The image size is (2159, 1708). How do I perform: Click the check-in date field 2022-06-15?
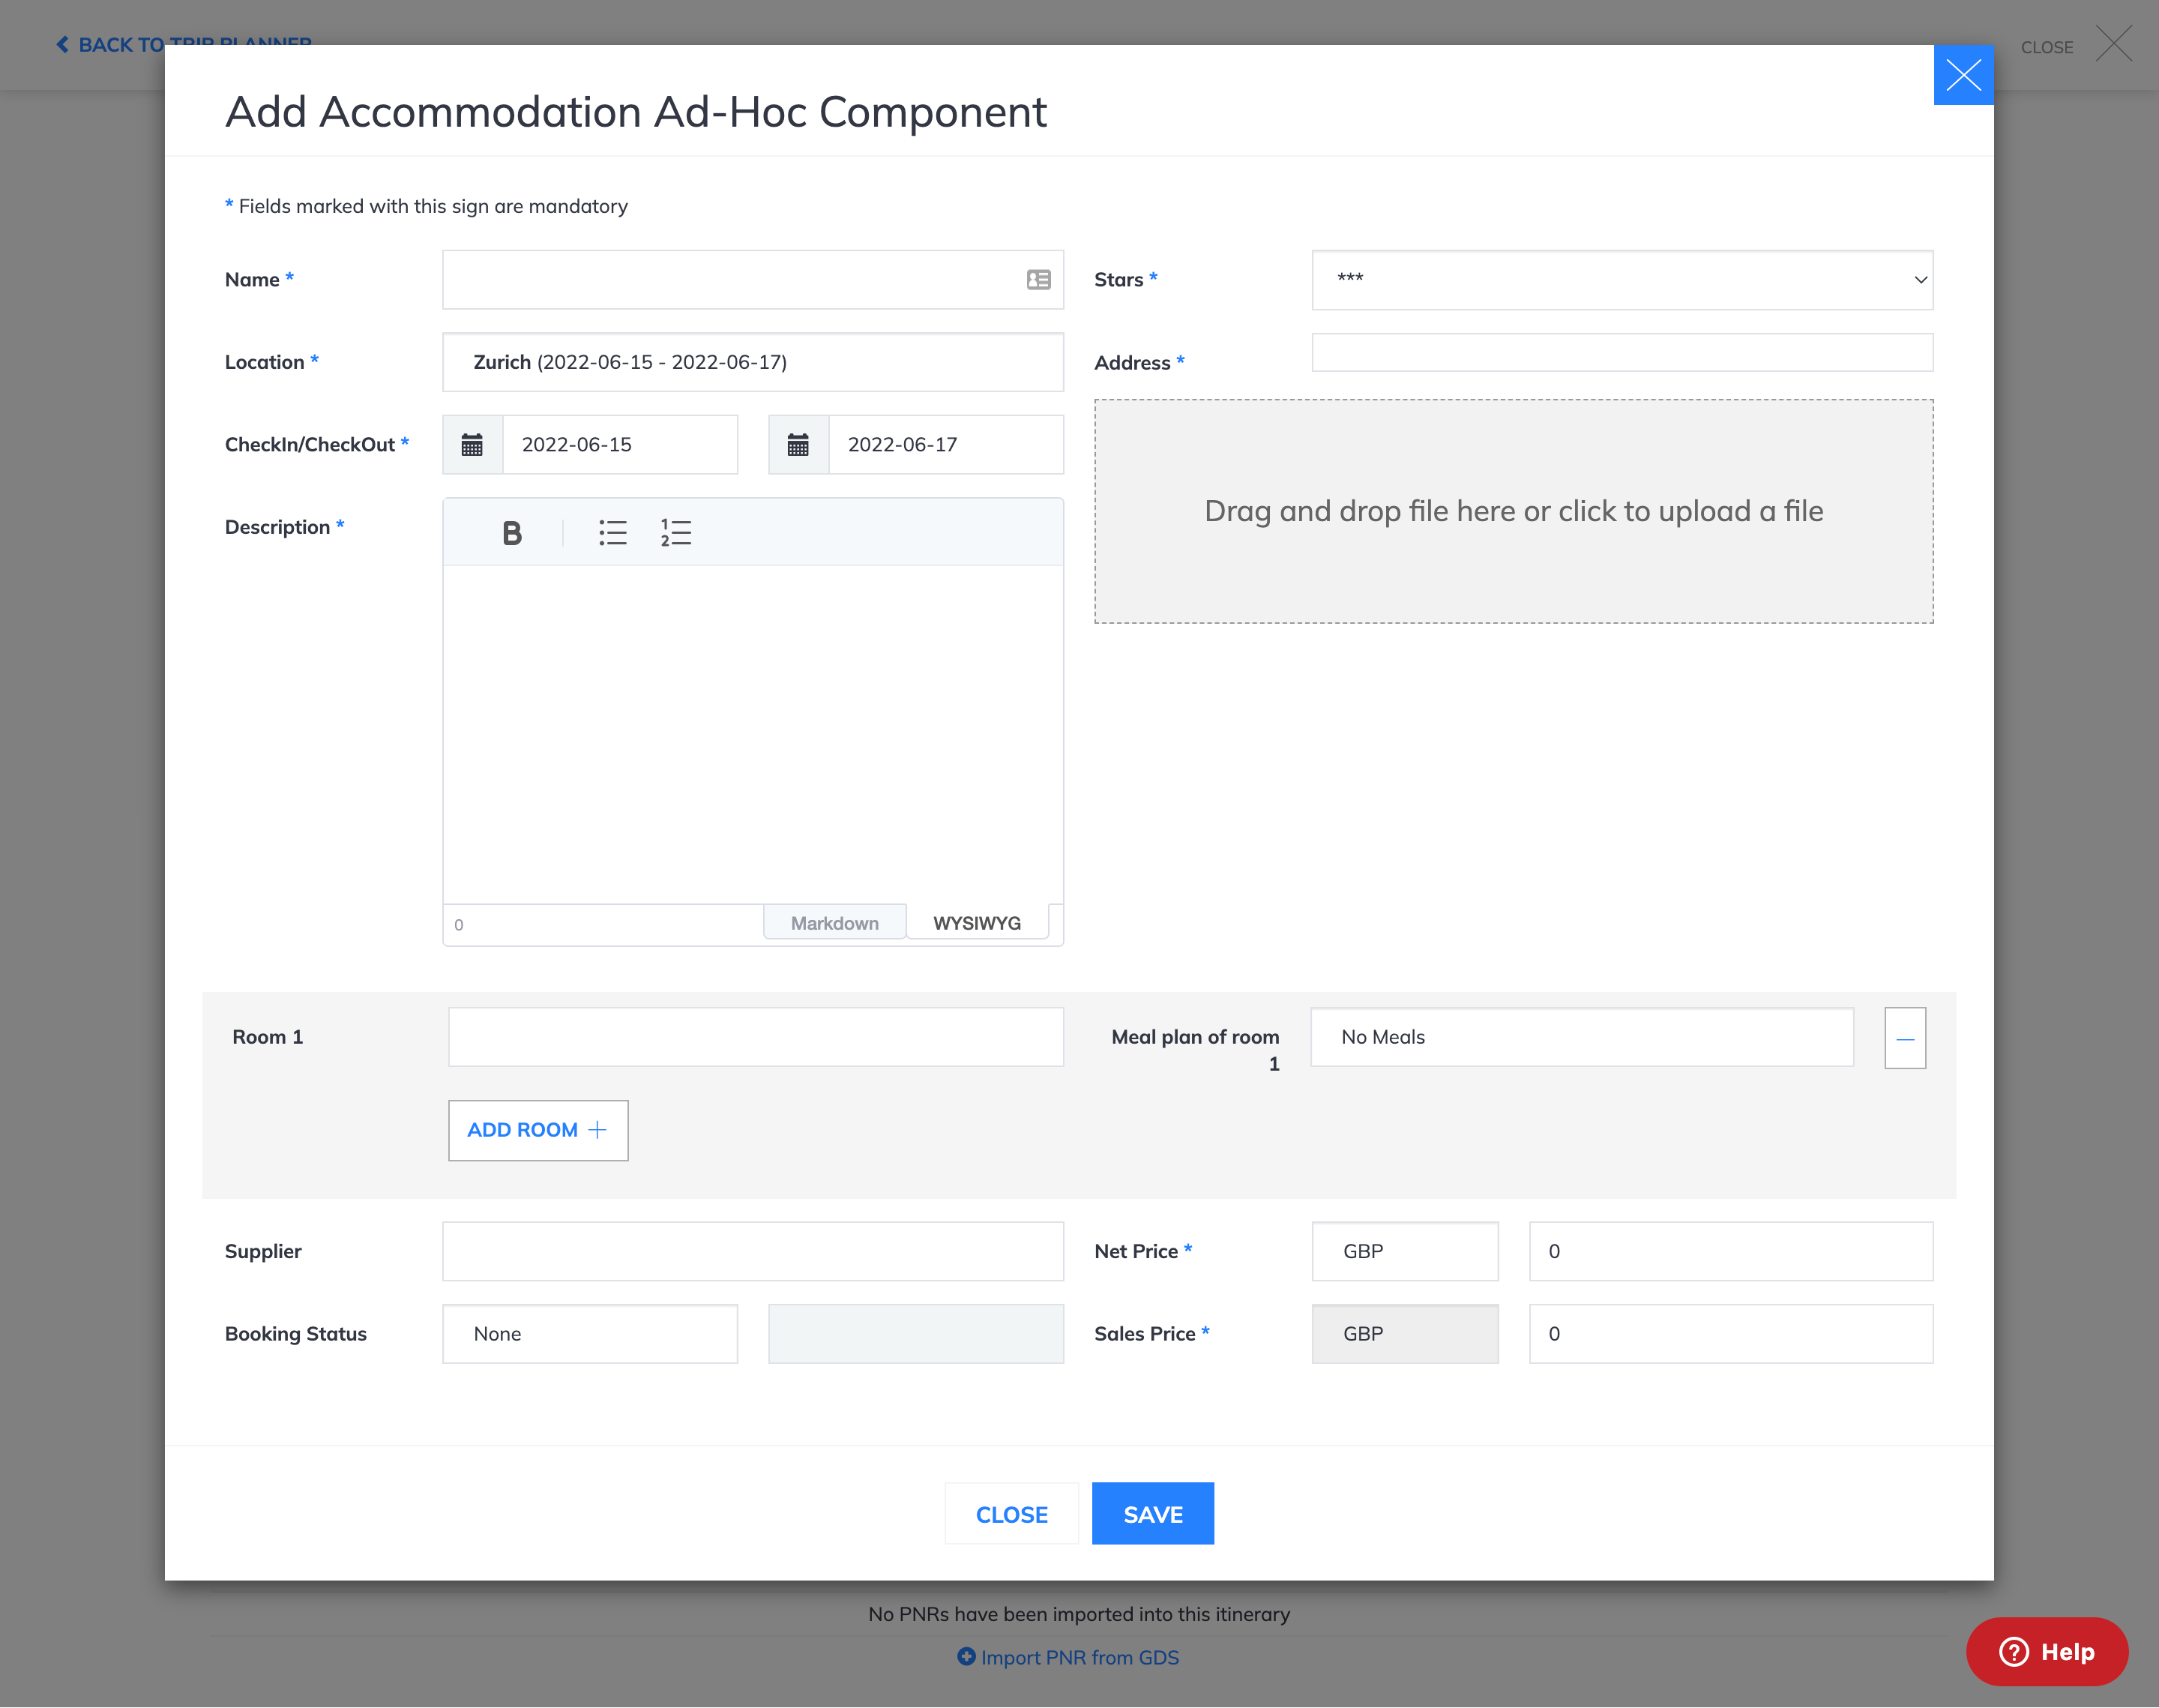tap(620, 445)
